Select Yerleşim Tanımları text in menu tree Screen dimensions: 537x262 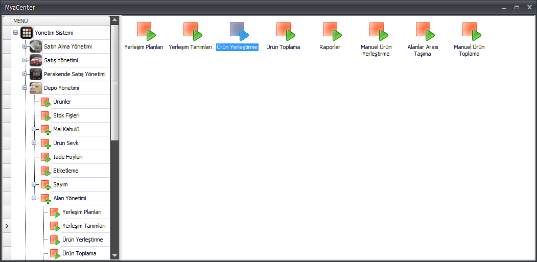coord(84,226)
